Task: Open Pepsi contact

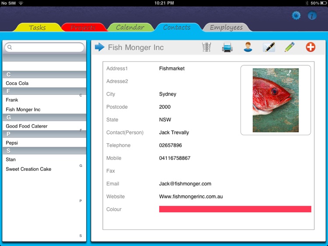Action: pos(44,143)
